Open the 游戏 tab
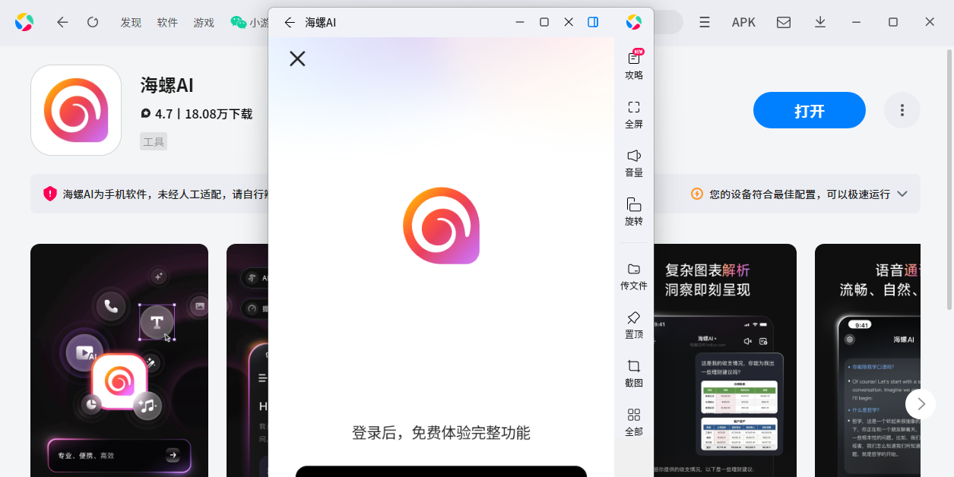954x477 pixels. pyautogui.click(x=204, y=23)
